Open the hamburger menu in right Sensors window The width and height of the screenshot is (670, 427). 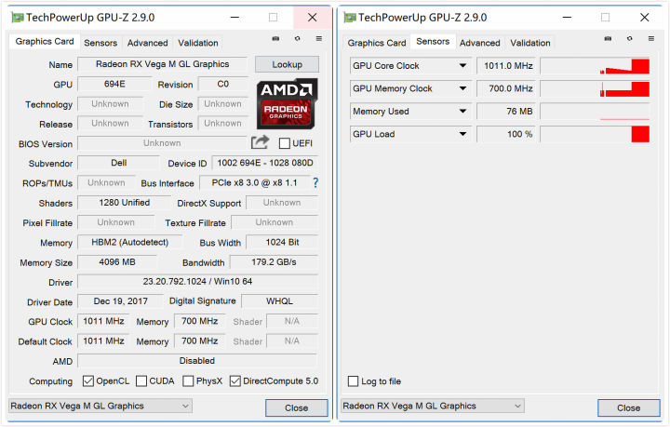651,39
